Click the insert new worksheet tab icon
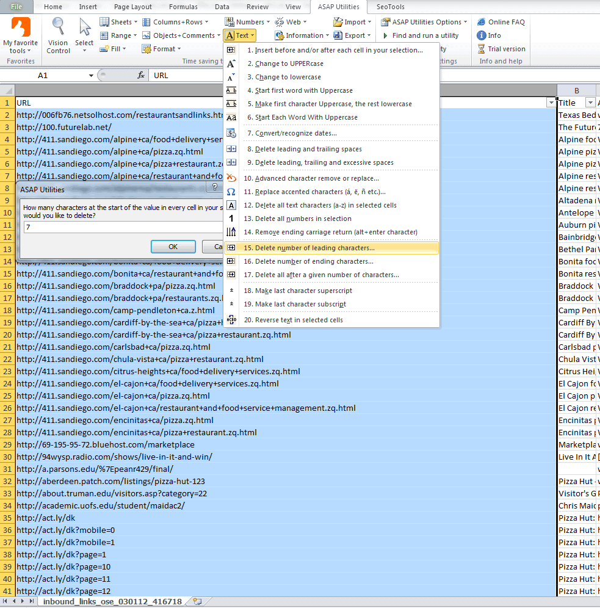 pyautogui.click(x=197, y=601)
